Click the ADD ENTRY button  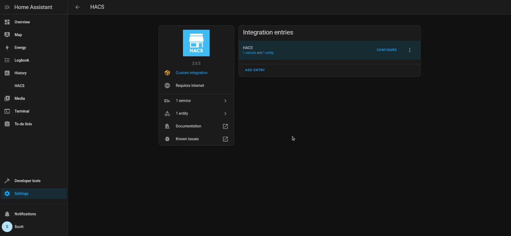pos(255,70)
